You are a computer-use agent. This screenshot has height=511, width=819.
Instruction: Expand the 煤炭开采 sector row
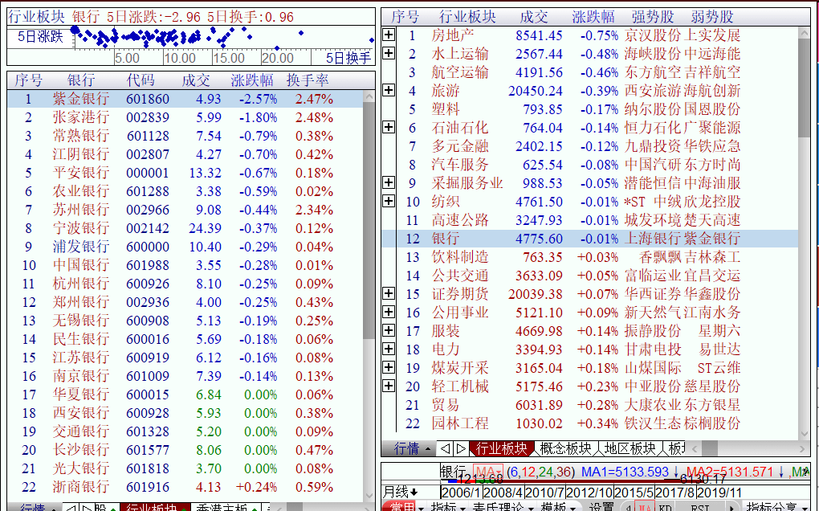389,367
